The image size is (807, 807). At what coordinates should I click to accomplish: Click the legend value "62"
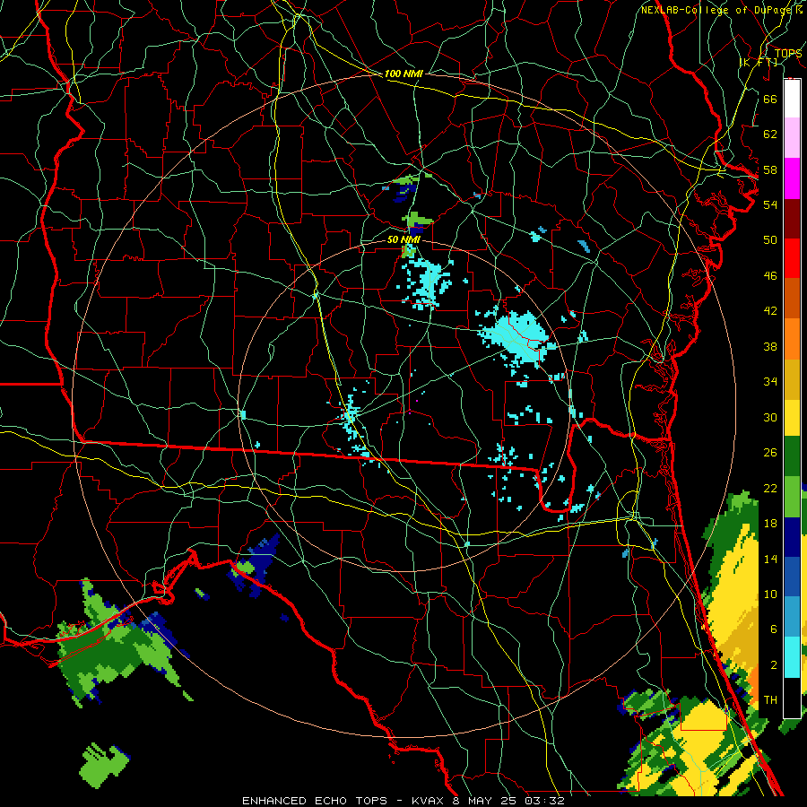coord(770,134)
